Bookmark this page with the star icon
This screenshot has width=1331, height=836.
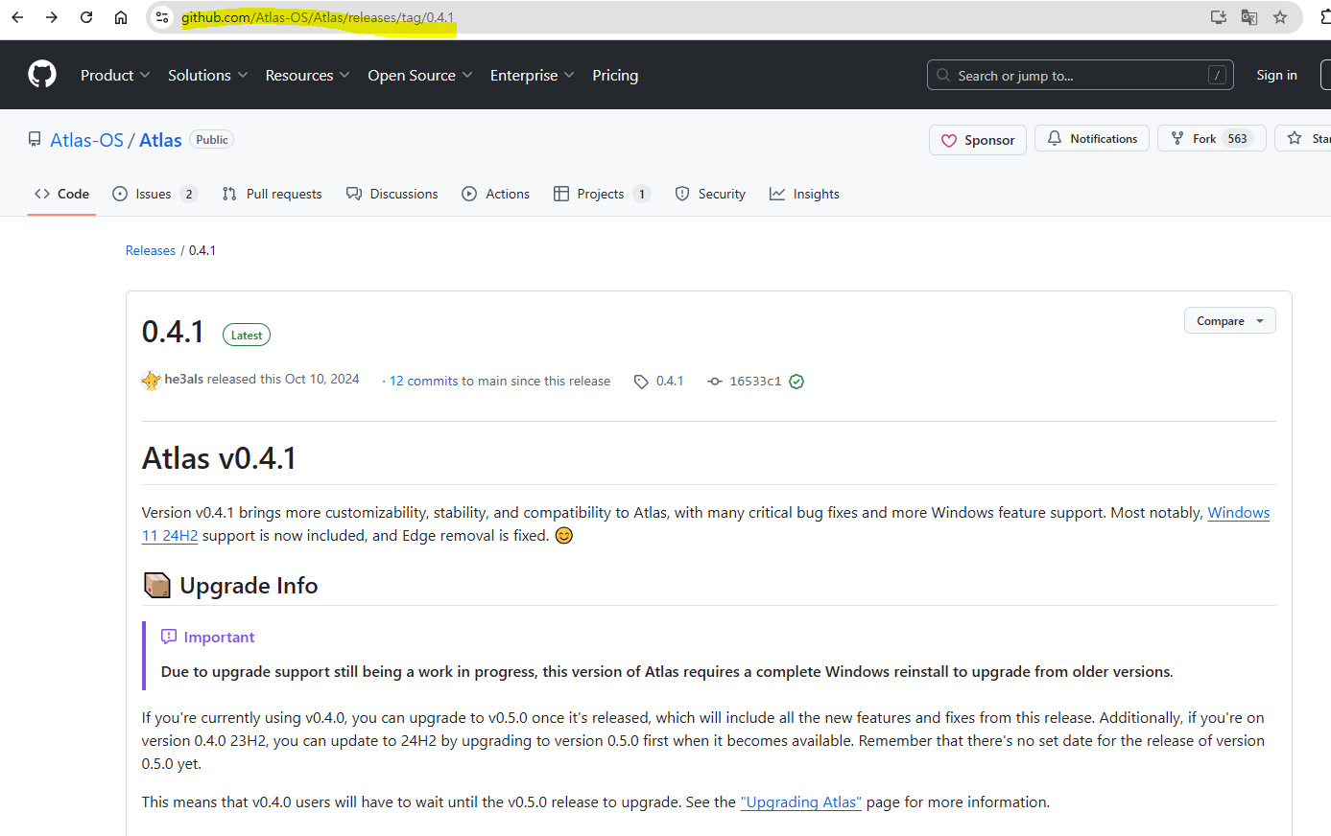1280,17
